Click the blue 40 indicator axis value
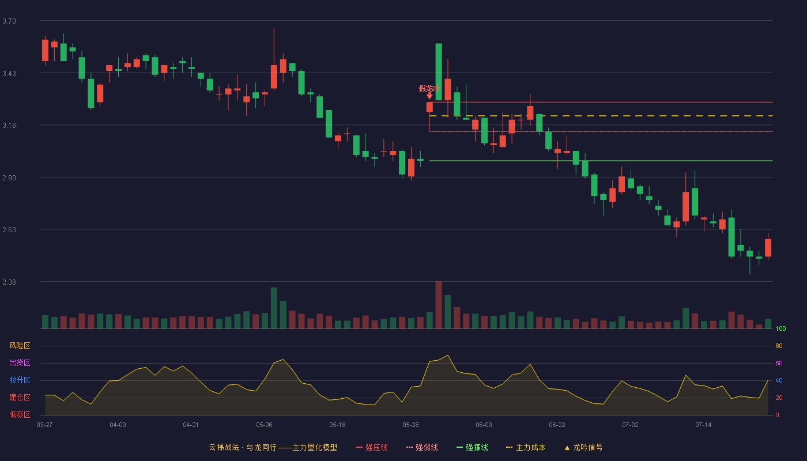 point(779,380)
